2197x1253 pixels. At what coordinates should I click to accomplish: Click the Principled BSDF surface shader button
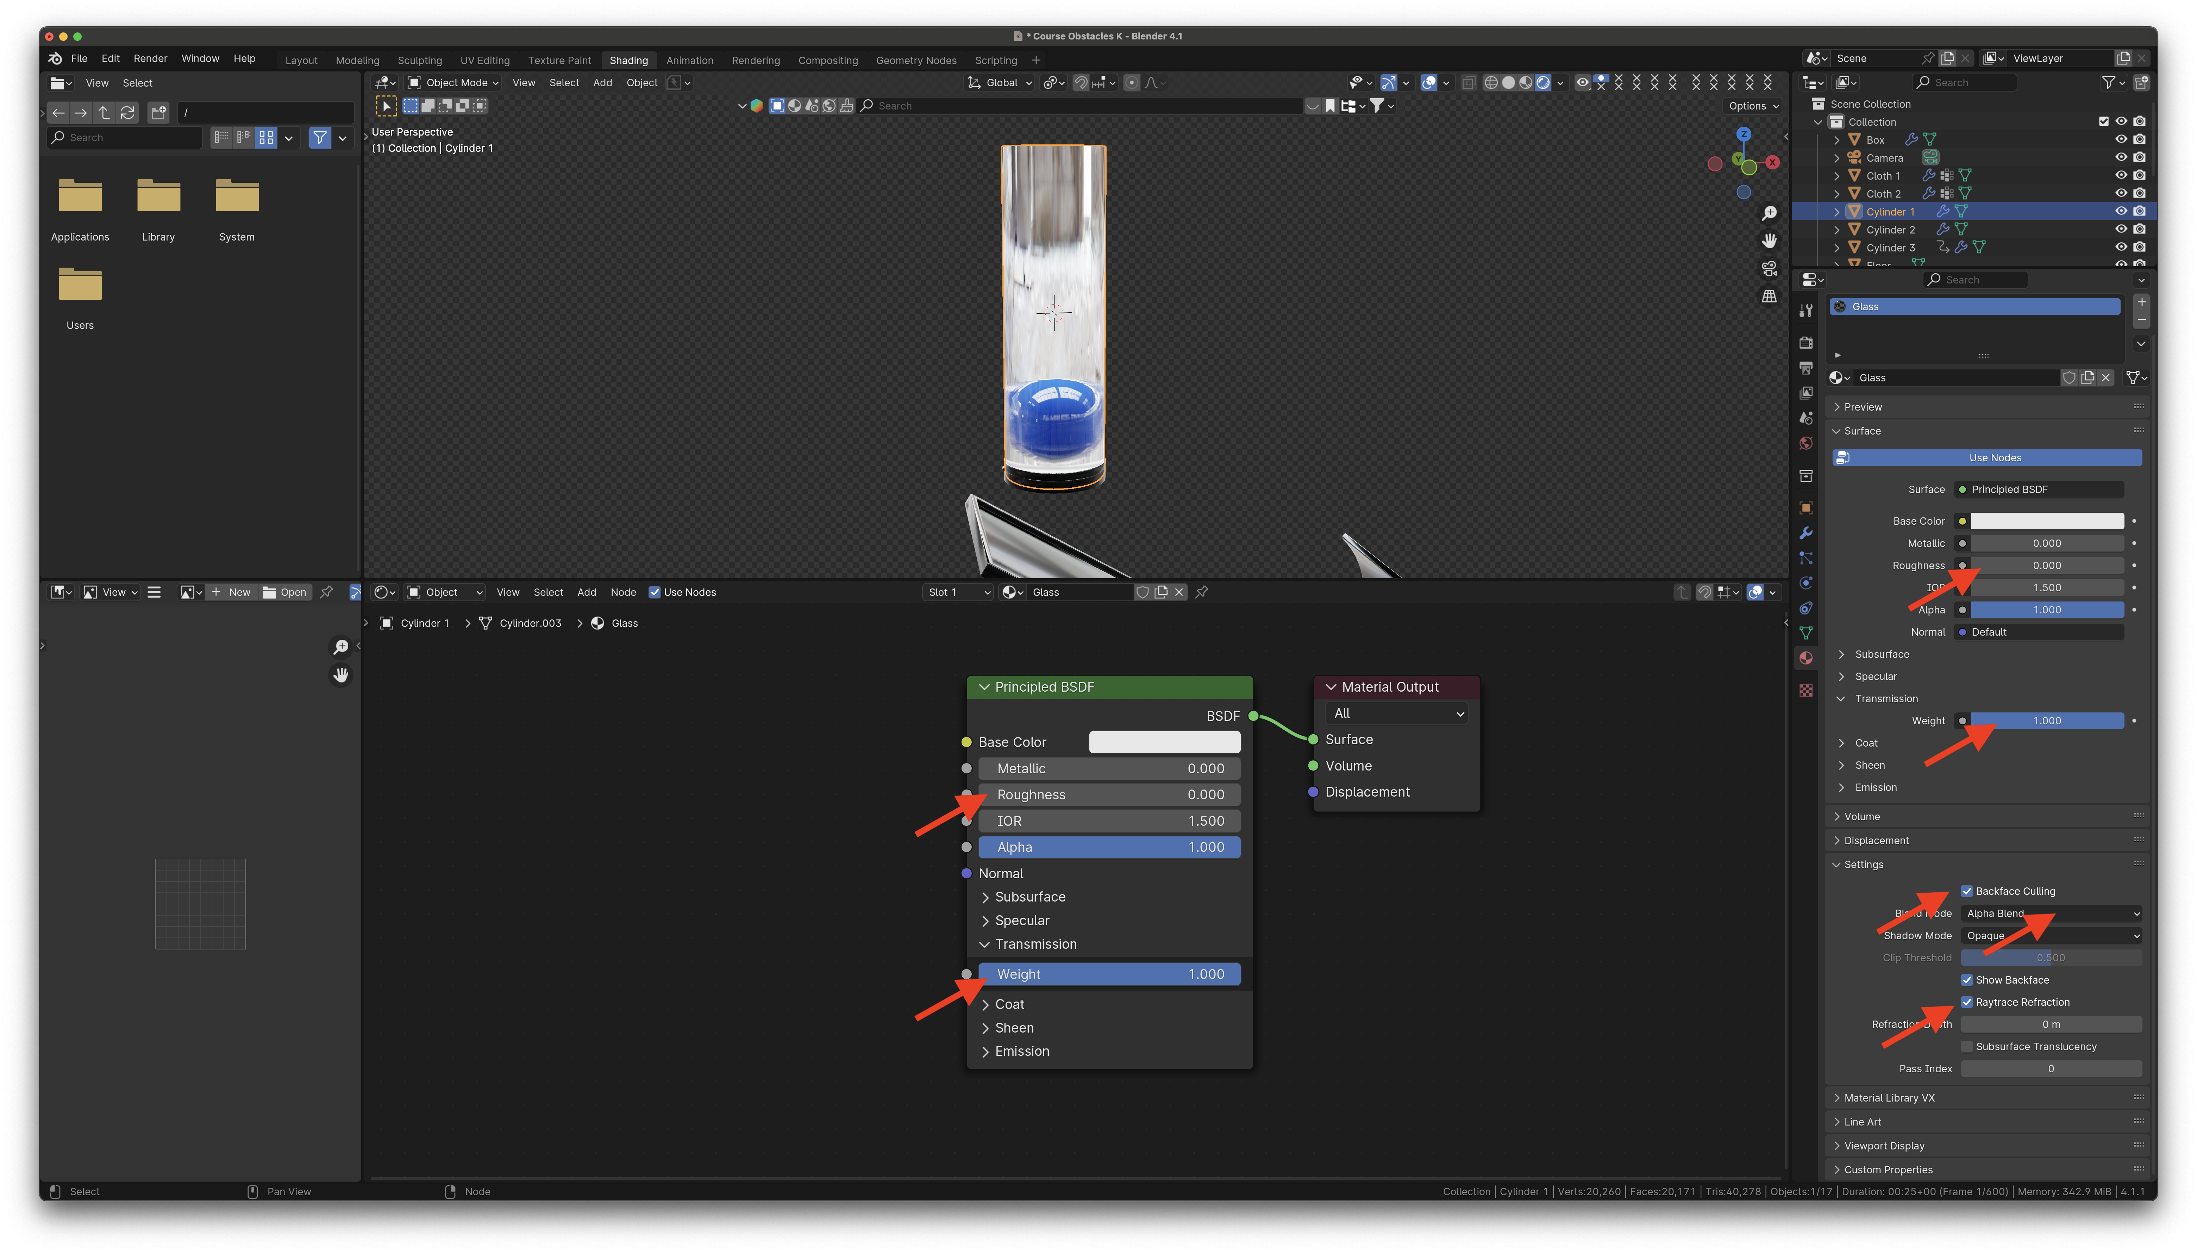pyautogui.click(x=2039, y=490)
